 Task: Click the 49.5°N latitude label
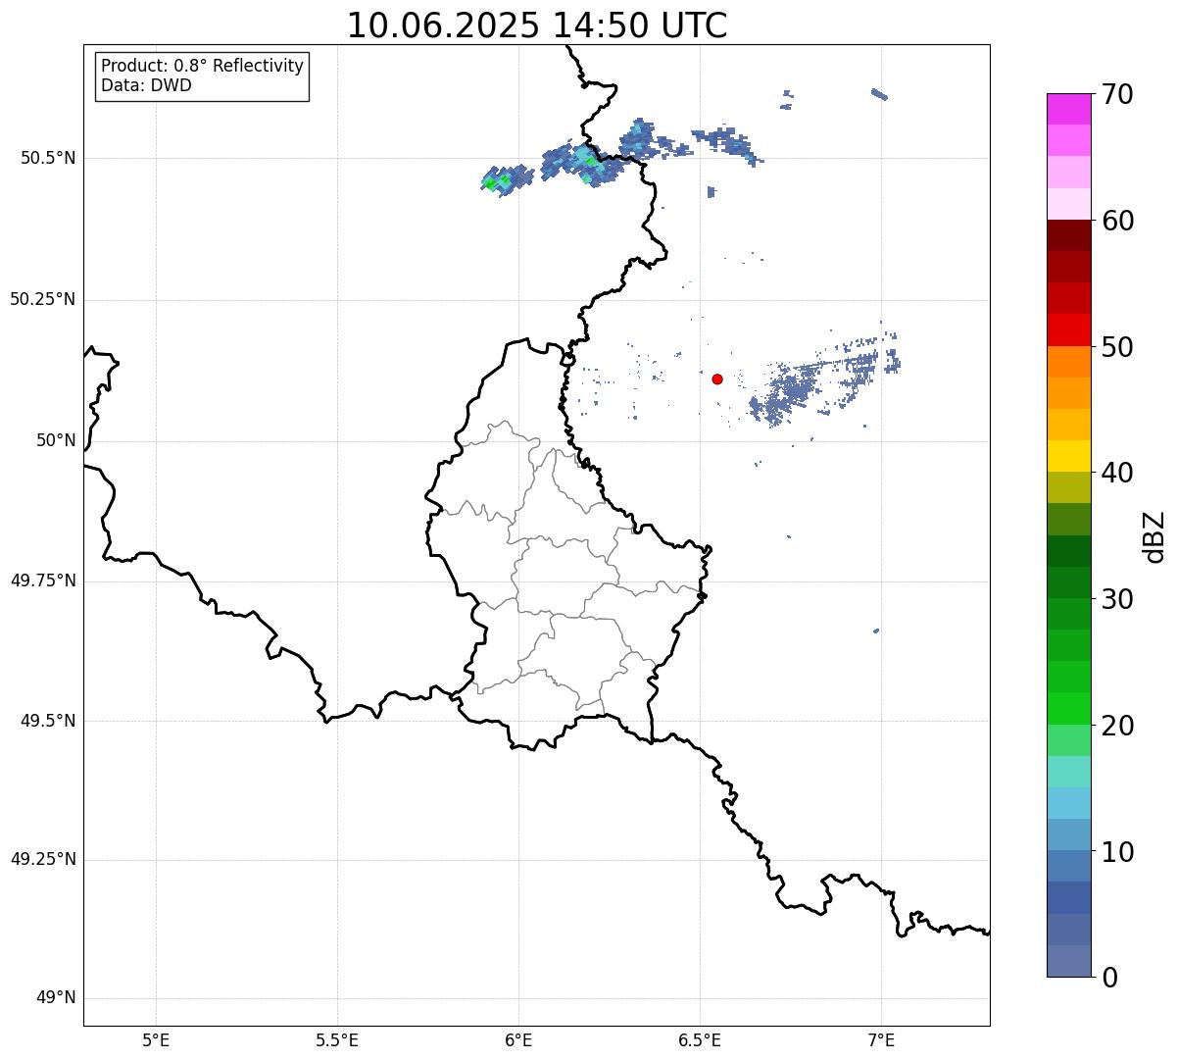(x=47, y=721)
